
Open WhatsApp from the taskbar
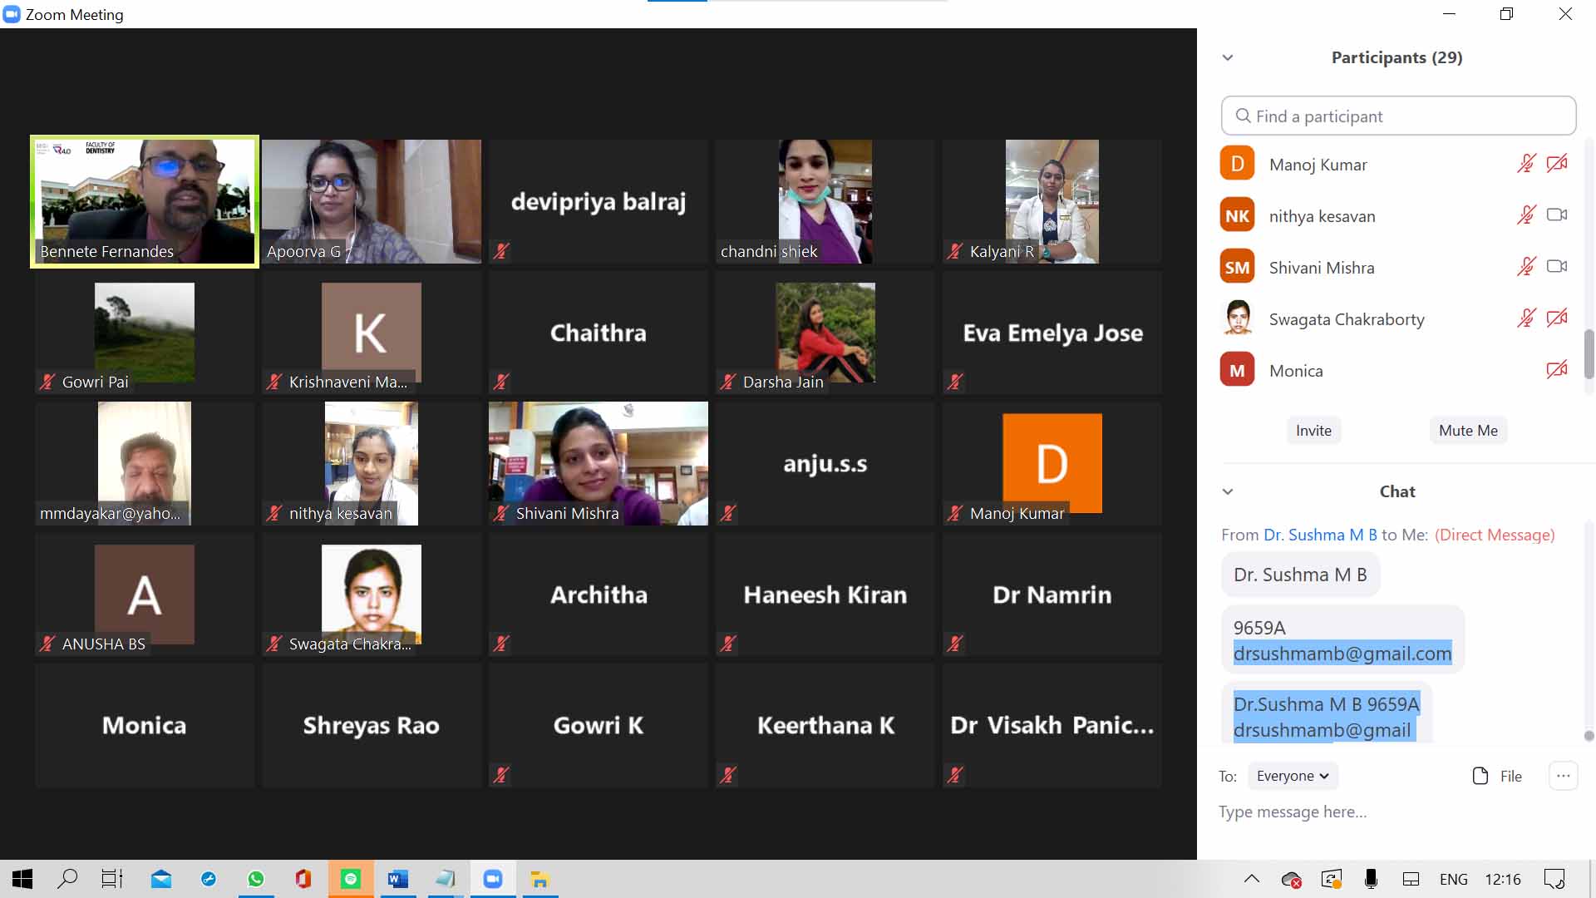pyautogui.click(x=256, y=879)
